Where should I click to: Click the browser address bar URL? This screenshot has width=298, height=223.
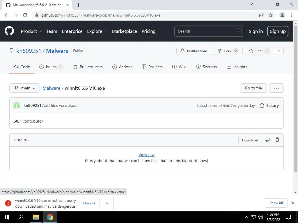coord(101,15)
